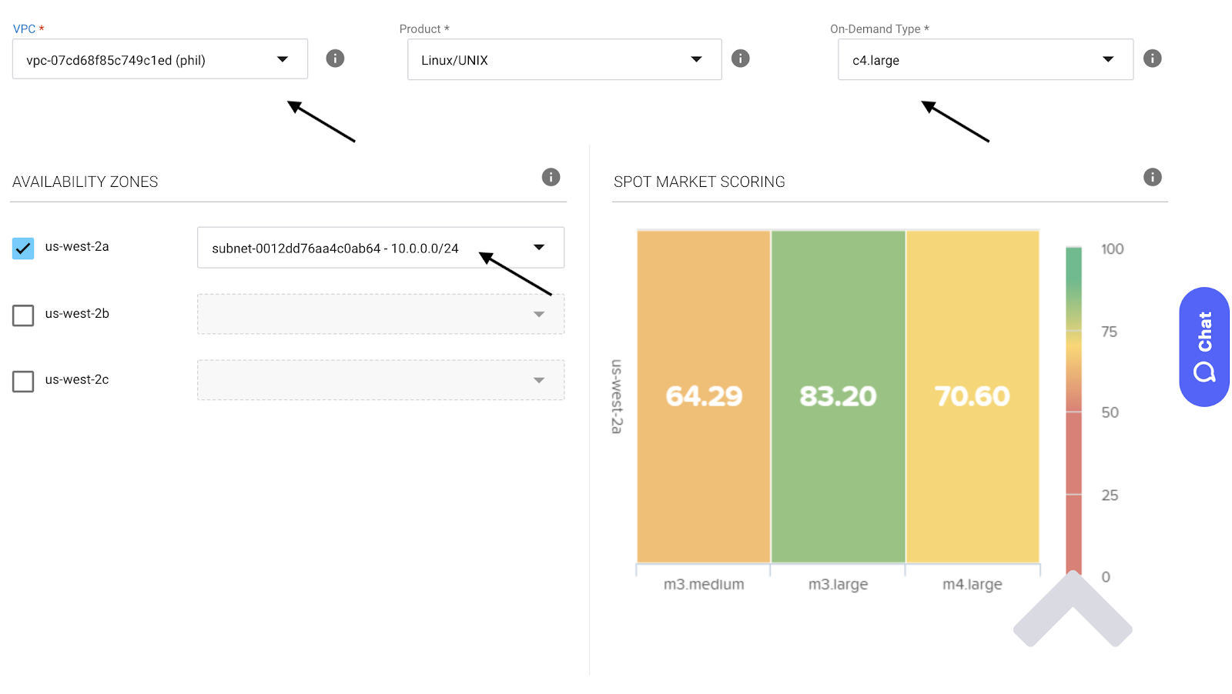Click the info icon next to VPC
The height and width of the screenshot is (694, 1232).
335,58
